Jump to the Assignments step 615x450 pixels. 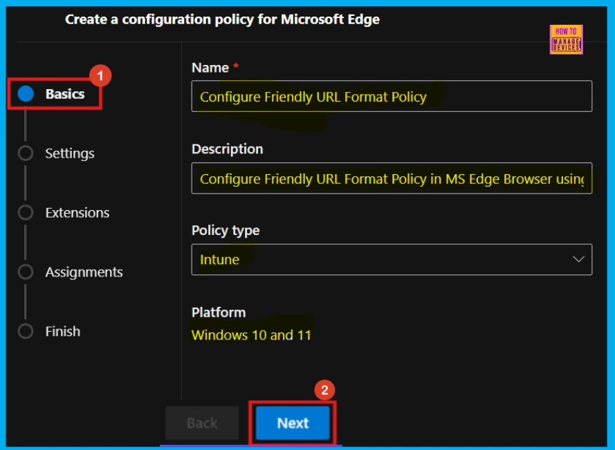click(x=84, y=272)
